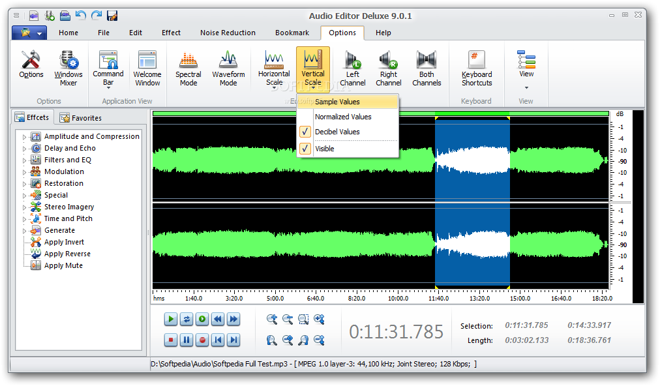Open the Effect ribbon tab

pos(171,33)
